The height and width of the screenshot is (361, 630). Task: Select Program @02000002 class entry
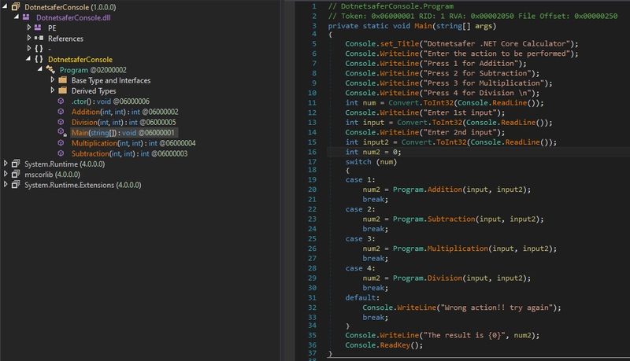click(x=93, y=70)
